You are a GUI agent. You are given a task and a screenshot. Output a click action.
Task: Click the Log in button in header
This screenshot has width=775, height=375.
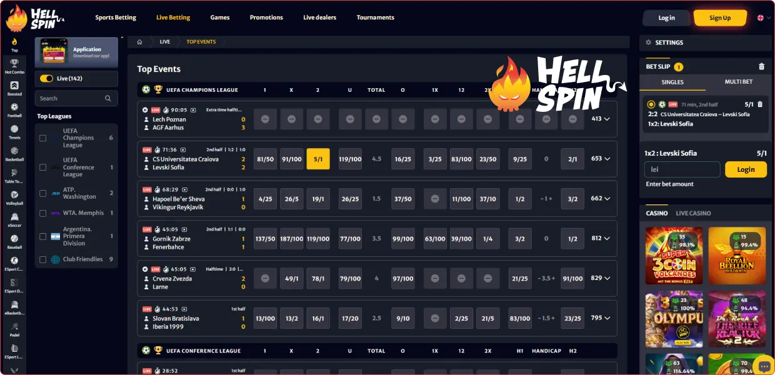666,18
